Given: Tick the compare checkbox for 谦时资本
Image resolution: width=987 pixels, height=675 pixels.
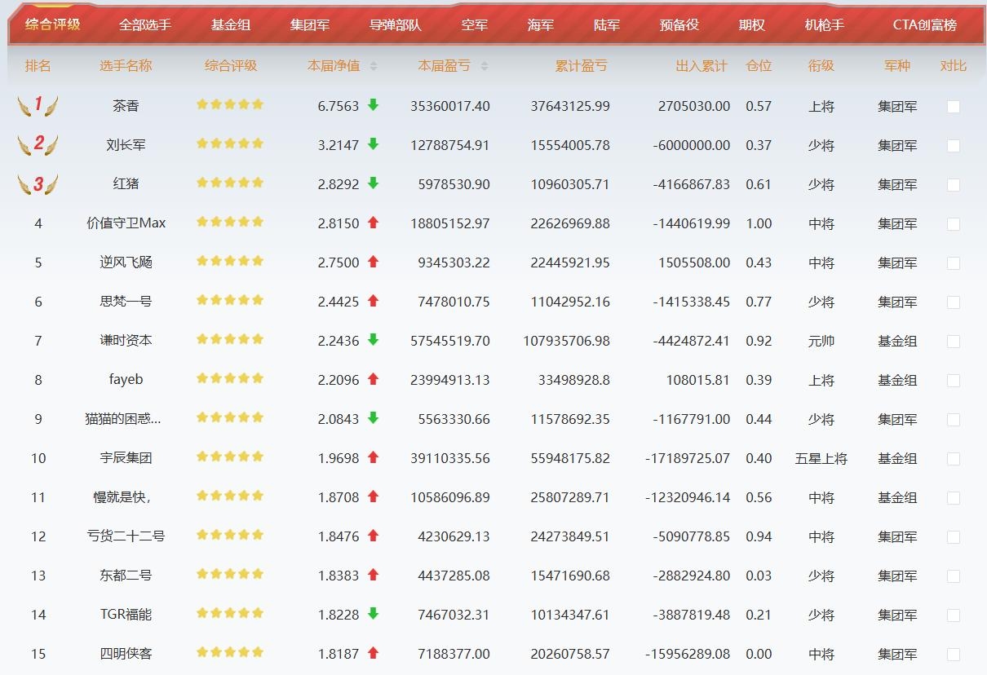Looking at the screenshot, I should 954,341.
